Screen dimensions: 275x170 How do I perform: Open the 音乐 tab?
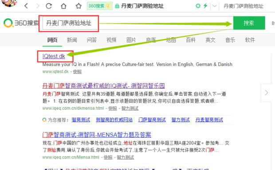click(230, 40)
